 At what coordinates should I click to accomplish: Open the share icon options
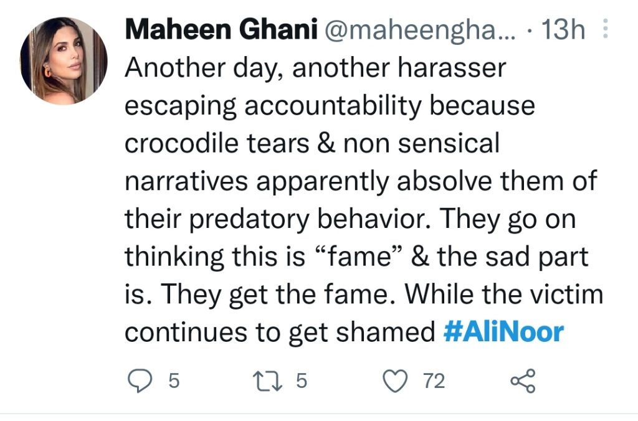pyautogui.click(x=523, y=381)
